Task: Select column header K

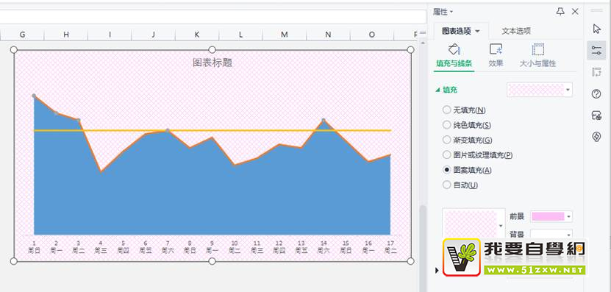Action: pos(197,35)
